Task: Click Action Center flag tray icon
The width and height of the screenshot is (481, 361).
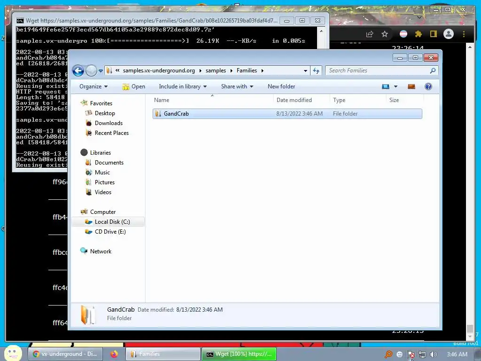Action: (x=411, y=354)
